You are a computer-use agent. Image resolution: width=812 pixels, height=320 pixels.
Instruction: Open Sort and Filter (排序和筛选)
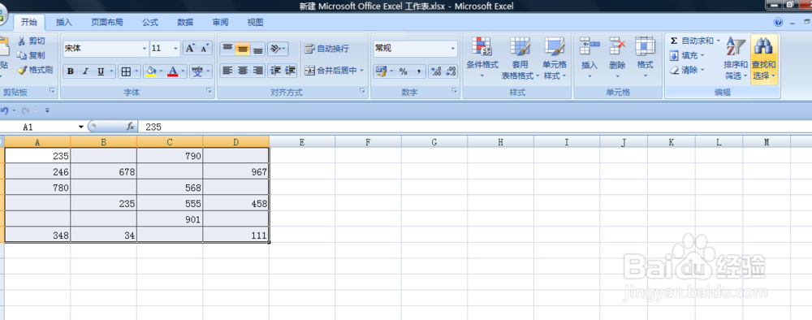pos(736,58)
